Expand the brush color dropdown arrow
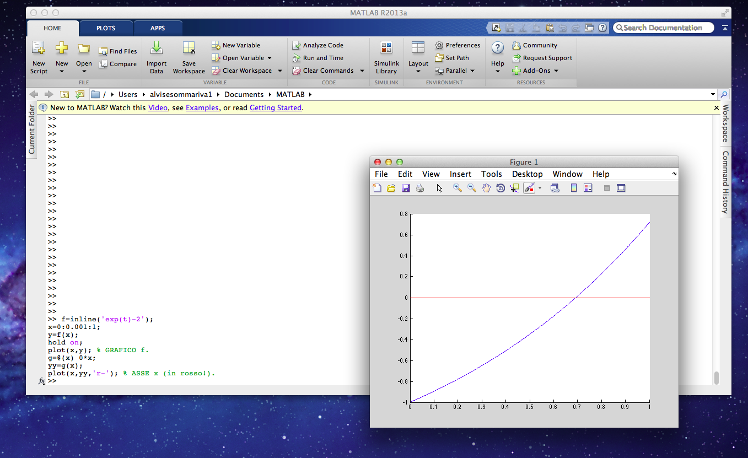Viewport: 748px width, 458px height. tap(540, 188)
